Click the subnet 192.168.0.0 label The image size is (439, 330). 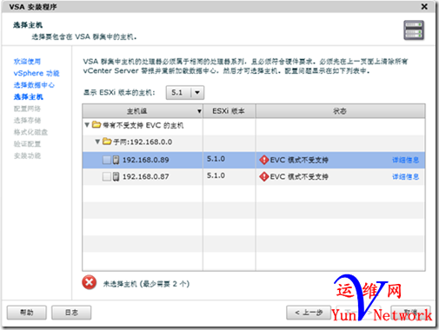(x=143, y=142)
